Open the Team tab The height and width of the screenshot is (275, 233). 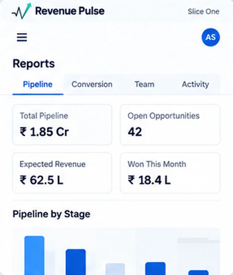click(145, 84)
